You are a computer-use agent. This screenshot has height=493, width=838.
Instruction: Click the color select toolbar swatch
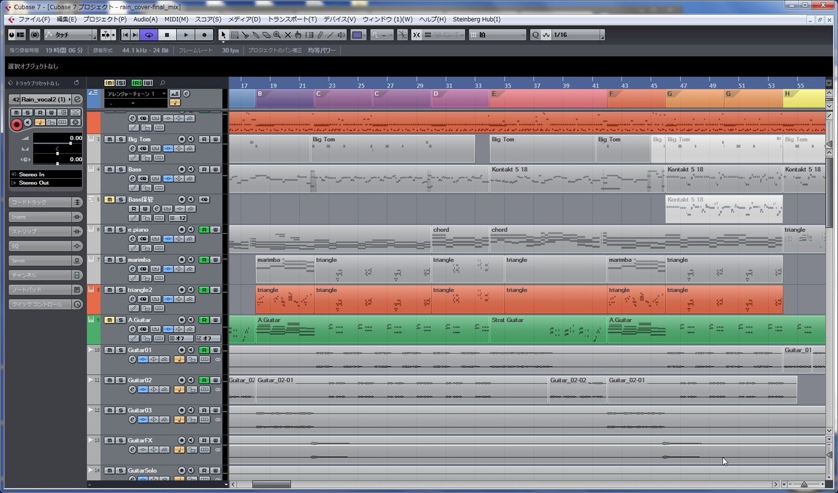358,35
